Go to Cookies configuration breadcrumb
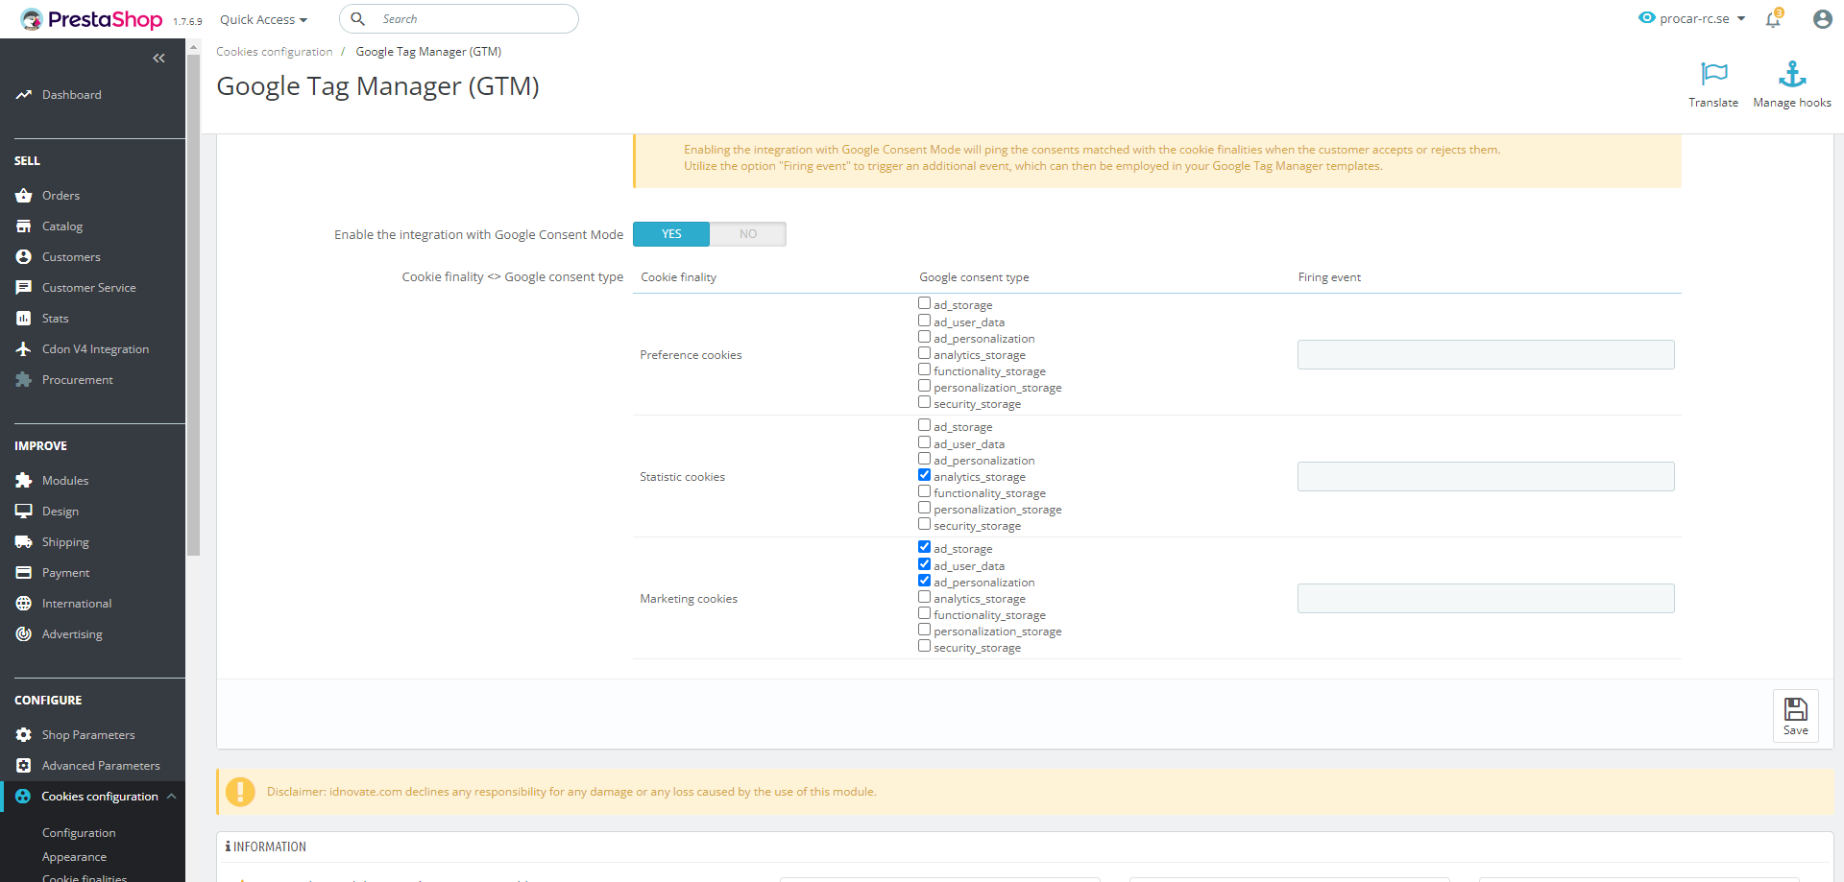 (x=274, y=52)
